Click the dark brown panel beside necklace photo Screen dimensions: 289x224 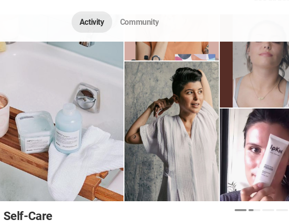click(x=226, y=74)
